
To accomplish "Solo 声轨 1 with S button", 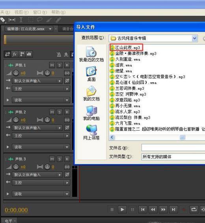I will (60, 65).
